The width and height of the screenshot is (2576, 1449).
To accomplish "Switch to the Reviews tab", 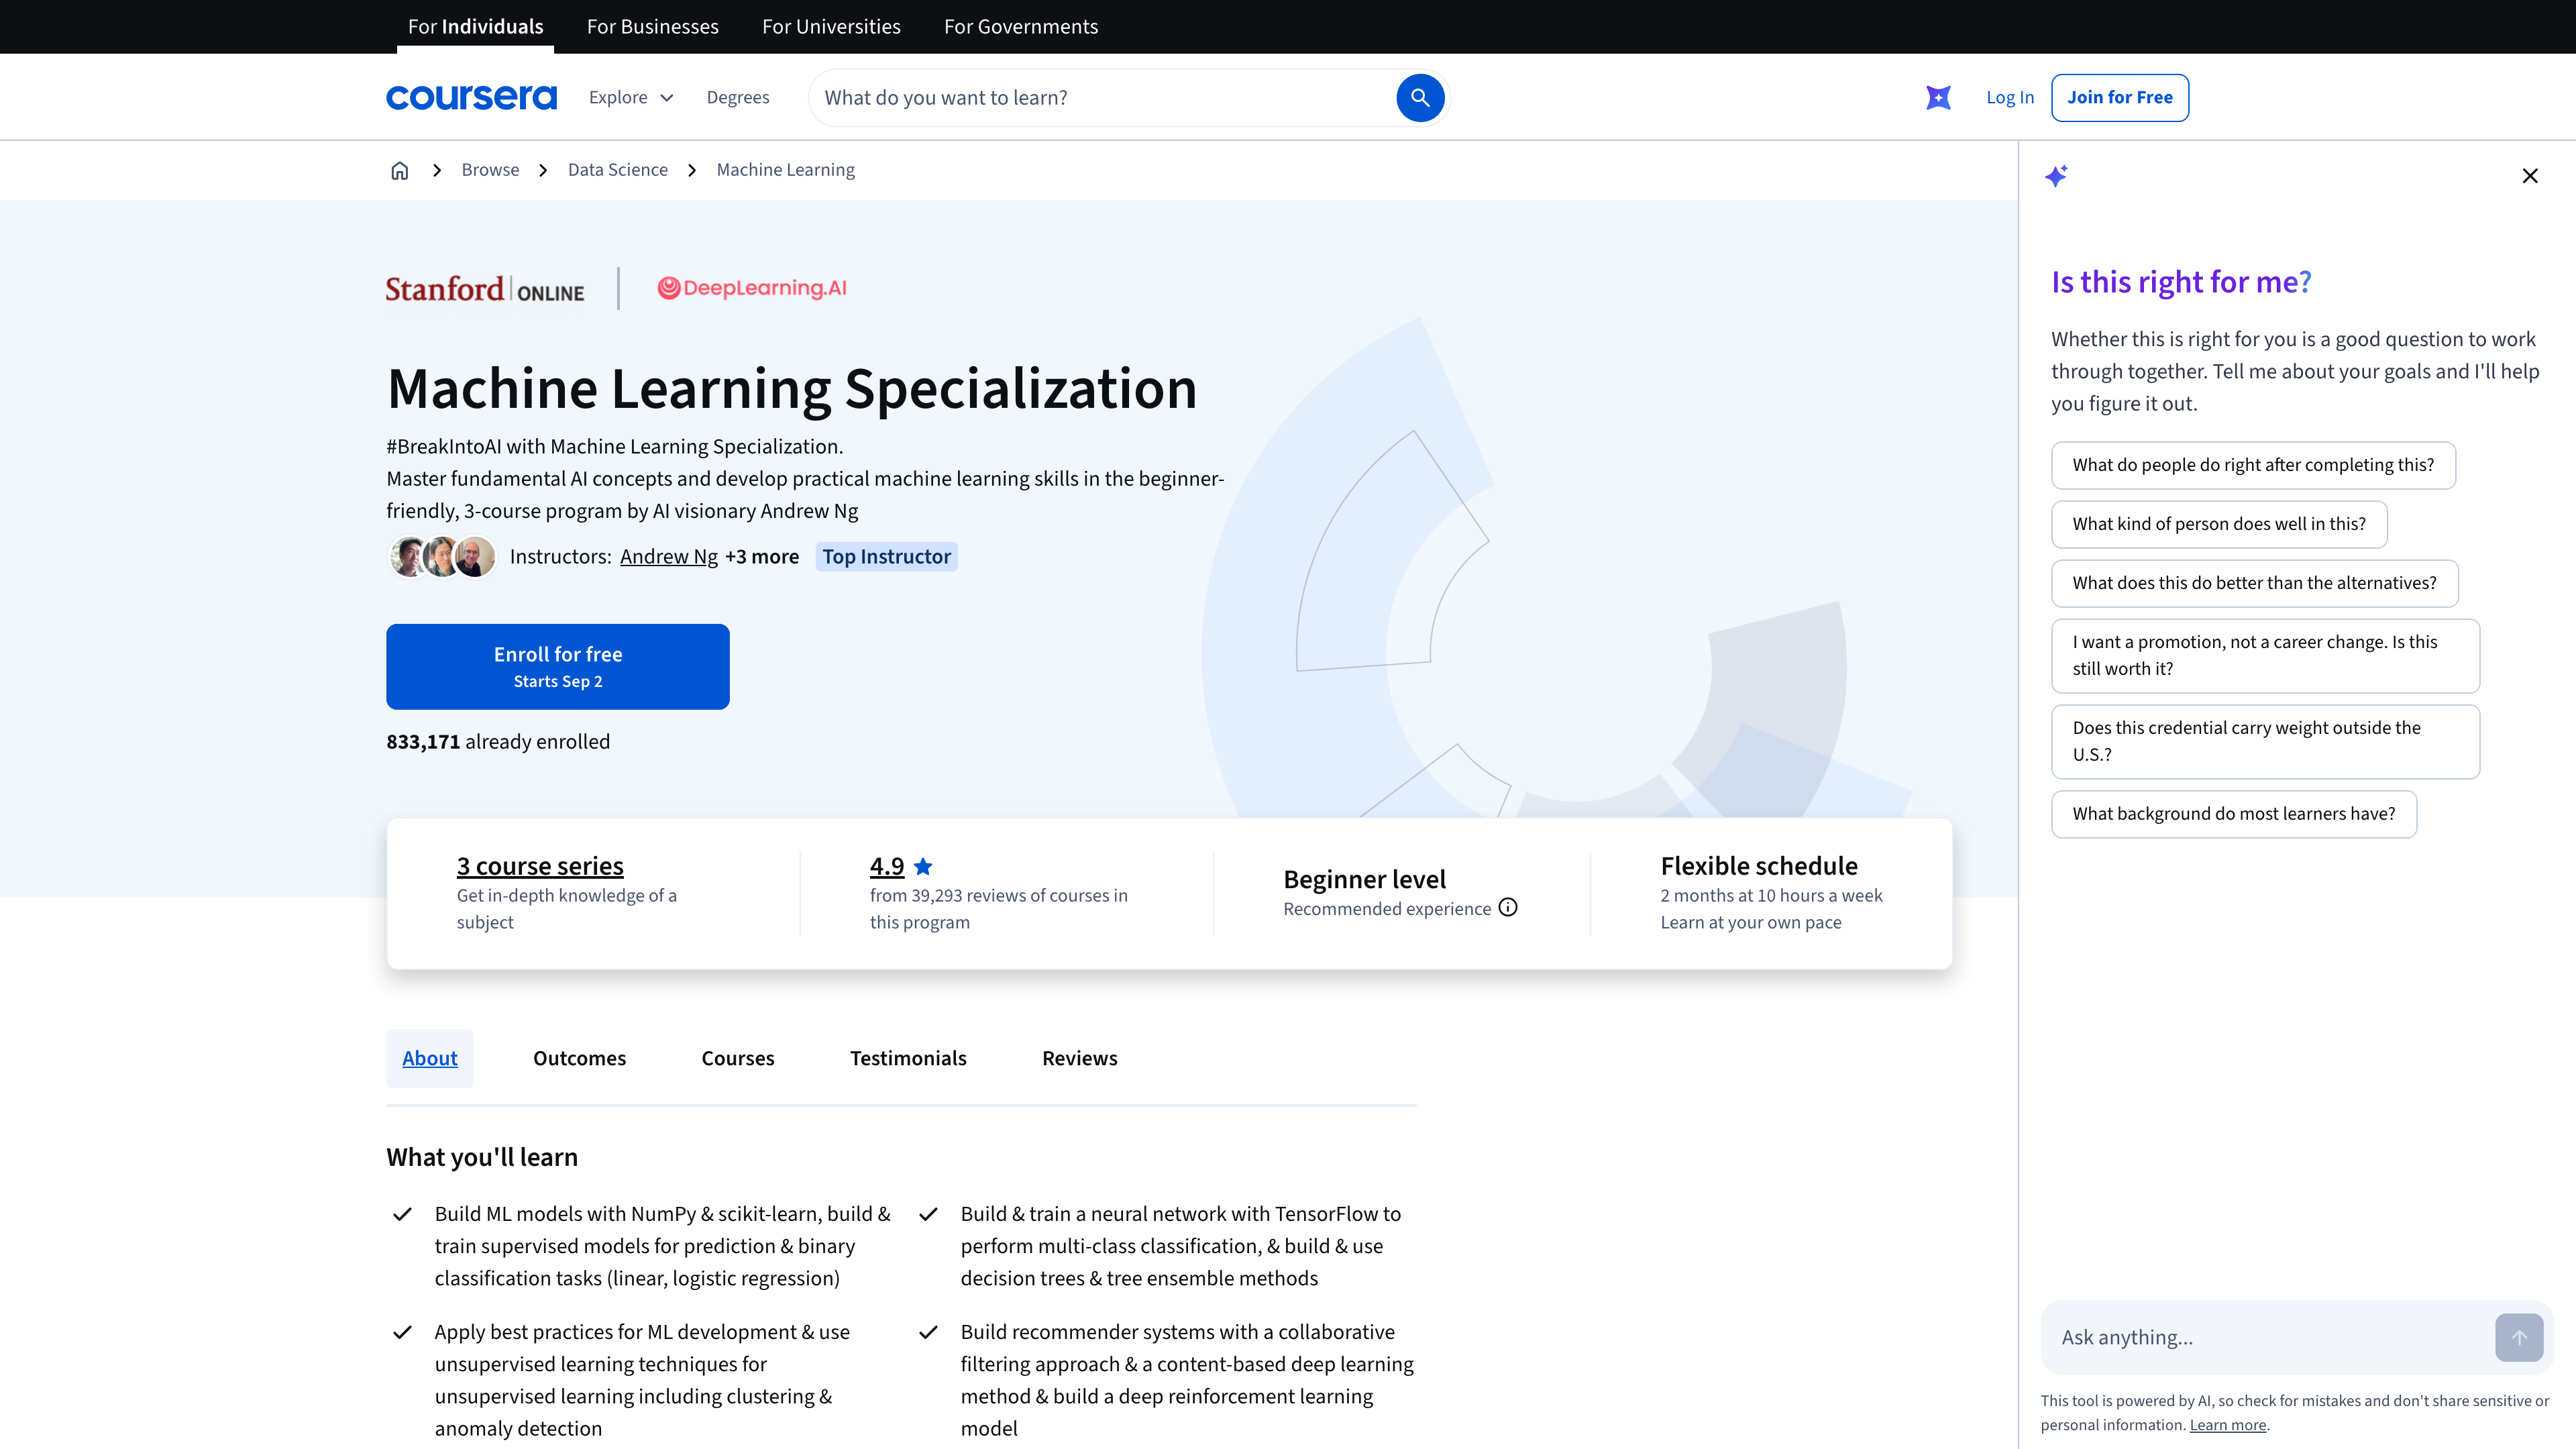I will click(x=1080, y=1058).
